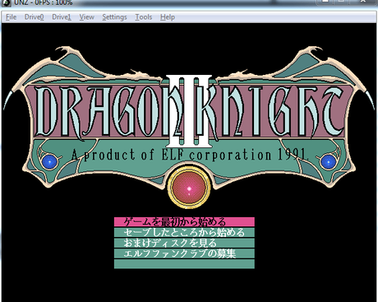Image resolution: width=378 pixels, height=302 pixels.
Task: Open the Tools menu
Action: coord(144,17)
